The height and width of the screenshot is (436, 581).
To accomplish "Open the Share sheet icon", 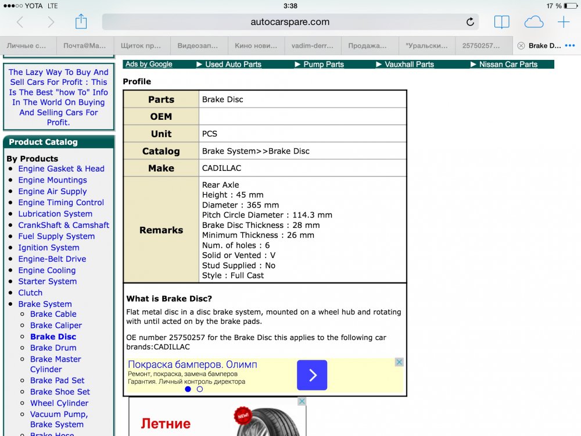I will pyautogui.click(x=81, y=22).
